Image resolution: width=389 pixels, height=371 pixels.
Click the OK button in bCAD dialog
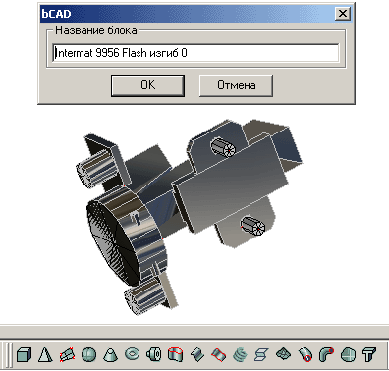(x=147, y=85)
